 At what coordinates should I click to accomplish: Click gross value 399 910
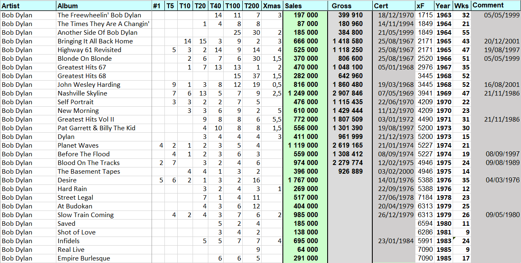pos(350,15)
